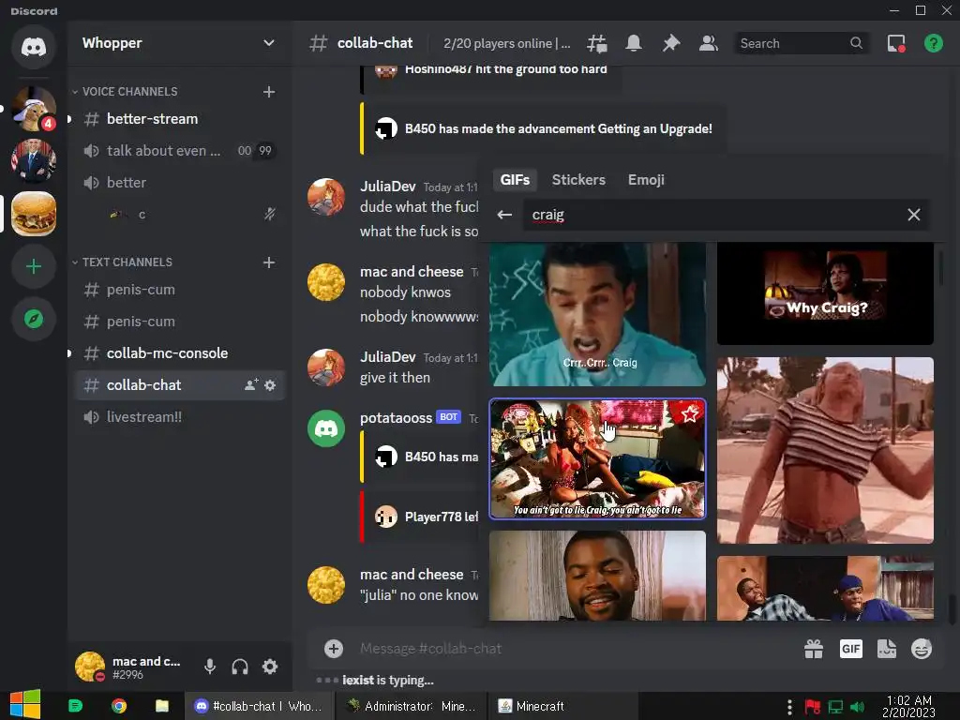The height and width of the screenshot is (720, 960).
Task: Collapse the Text Channels category
Action: pyautogui.click(x=127, y=262)
